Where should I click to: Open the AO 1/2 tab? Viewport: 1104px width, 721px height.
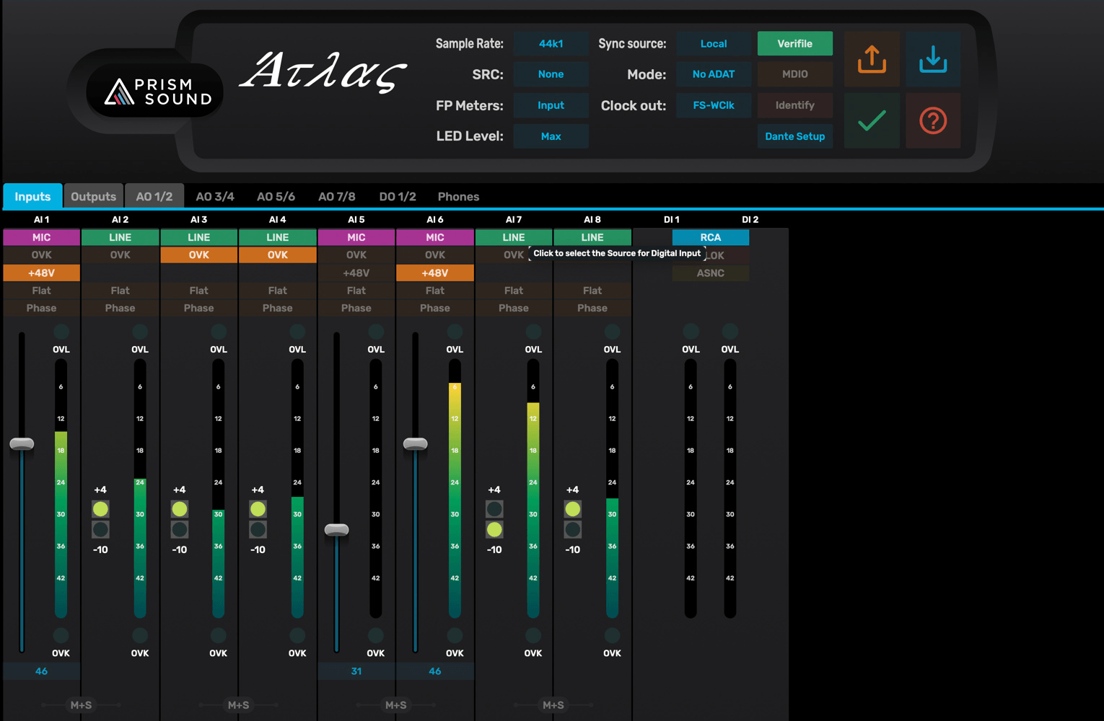154,196
